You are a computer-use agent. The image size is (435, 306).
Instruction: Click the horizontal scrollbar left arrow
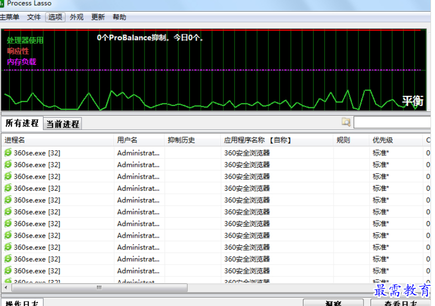coord(6,288)
